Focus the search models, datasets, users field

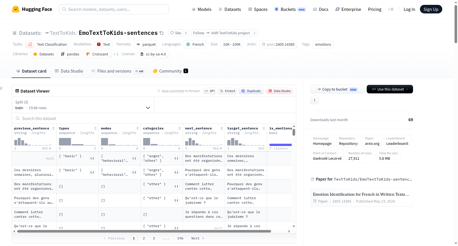pyautogui.click(x=114, y=9)
